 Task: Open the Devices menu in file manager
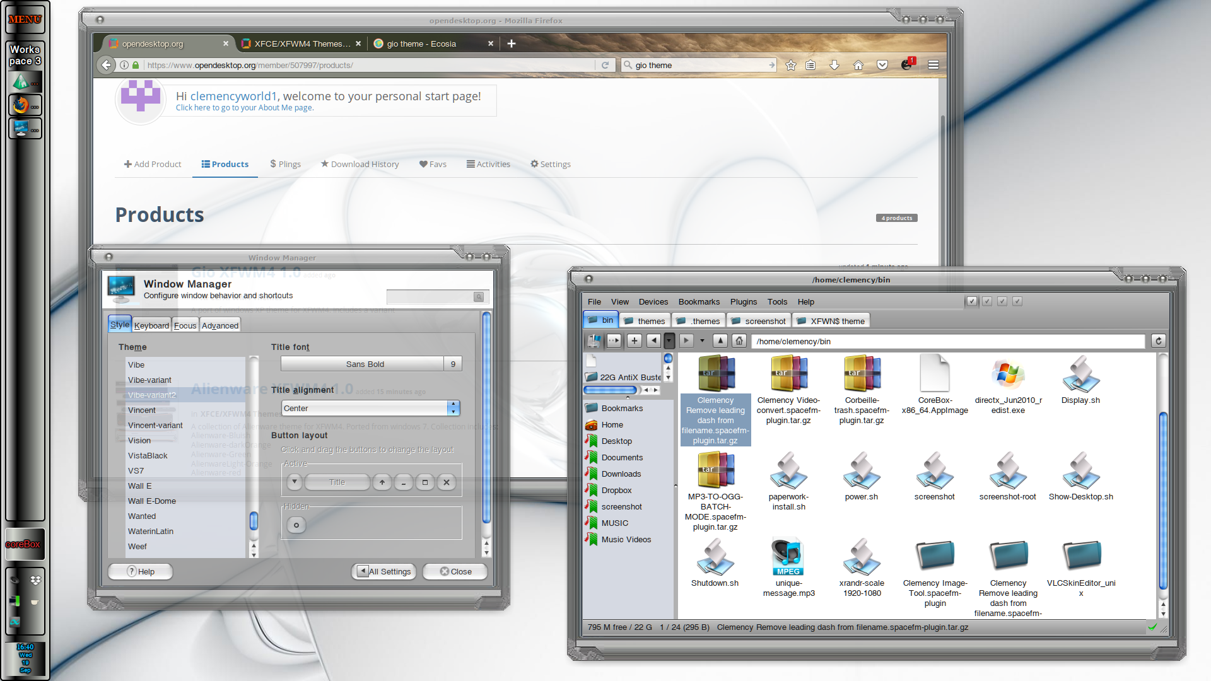pyautogui.click(x=653, y=301)
